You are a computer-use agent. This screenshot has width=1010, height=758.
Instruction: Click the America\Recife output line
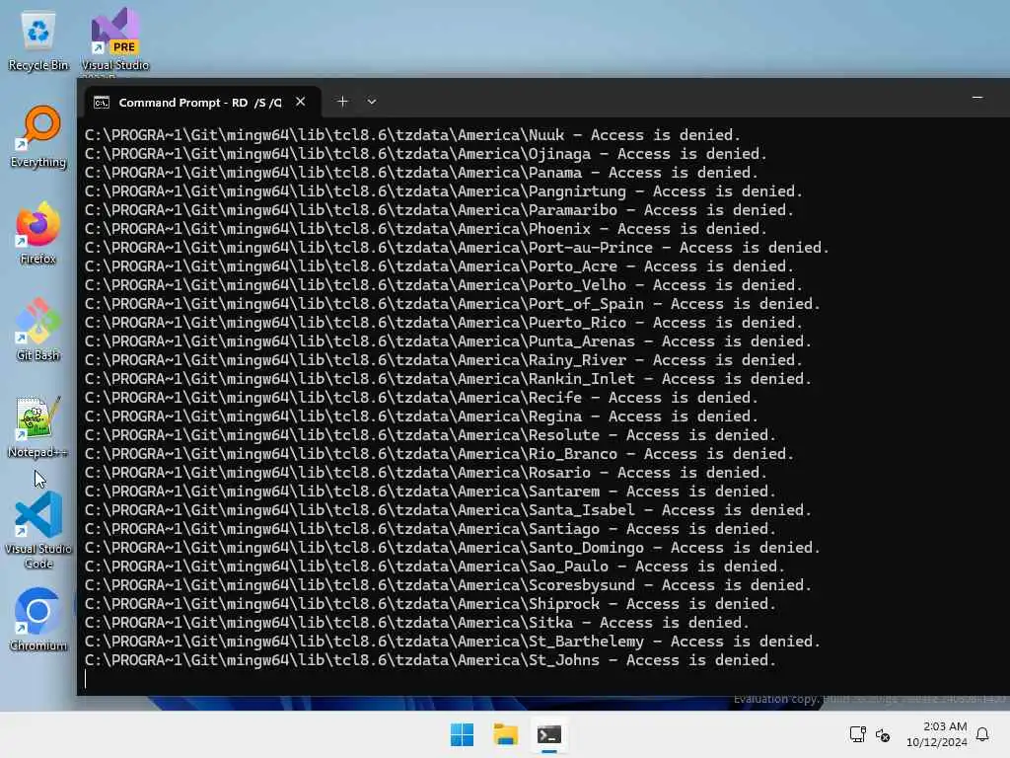(x=422, y=398)
